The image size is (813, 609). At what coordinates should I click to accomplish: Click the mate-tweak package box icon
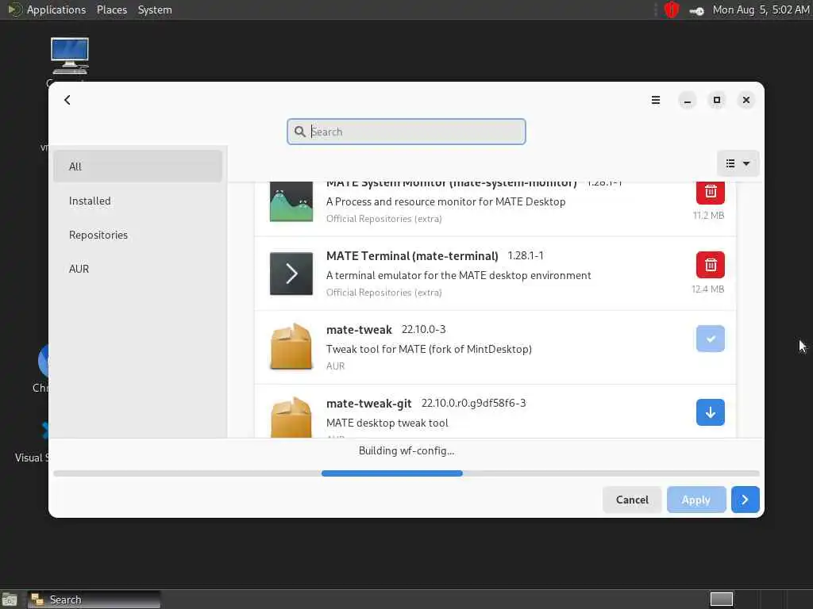pyautogui.click(x=291, y=347)
